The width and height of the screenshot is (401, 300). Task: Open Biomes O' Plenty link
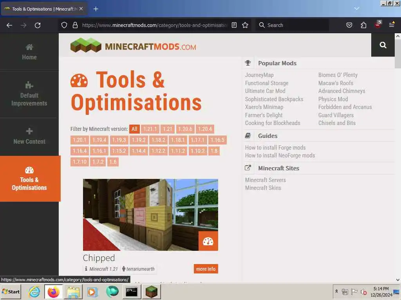[338, 75]
